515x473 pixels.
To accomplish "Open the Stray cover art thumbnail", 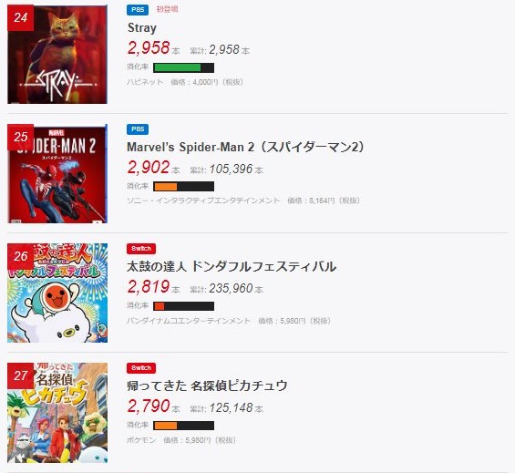I will 57,54.
